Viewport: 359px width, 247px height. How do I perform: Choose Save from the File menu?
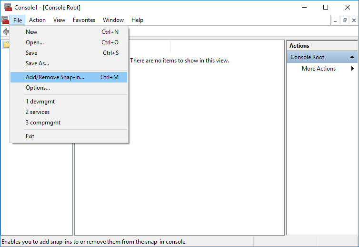[69, 53]
